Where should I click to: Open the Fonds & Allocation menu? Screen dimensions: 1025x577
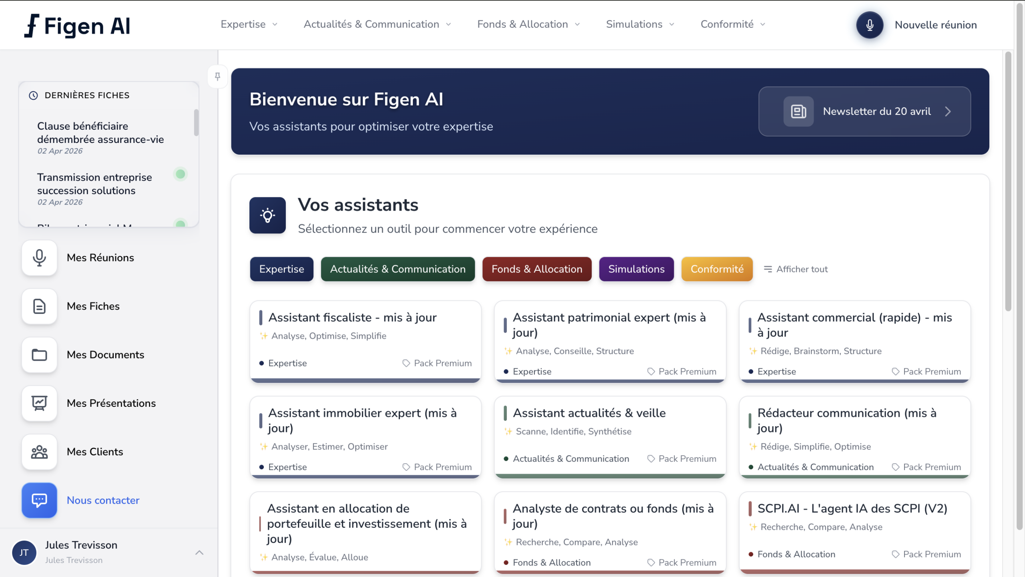(x=528, y=24)
